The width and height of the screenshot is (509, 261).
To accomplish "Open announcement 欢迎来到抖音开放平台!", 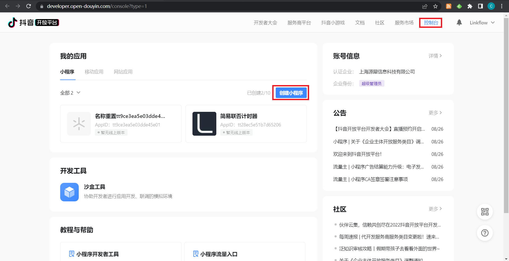I will [357, 154].
